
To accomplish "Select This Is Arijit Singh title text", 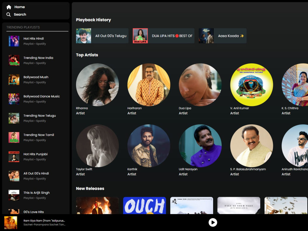I will coord(37,193).
